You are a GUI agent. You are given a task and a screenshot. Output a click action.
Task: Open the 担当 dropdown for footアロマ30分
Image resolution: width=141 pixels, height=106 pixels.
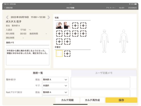tap(55, 92)
